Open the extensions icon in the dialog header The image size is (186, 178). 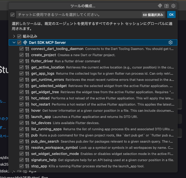(167, 6)
